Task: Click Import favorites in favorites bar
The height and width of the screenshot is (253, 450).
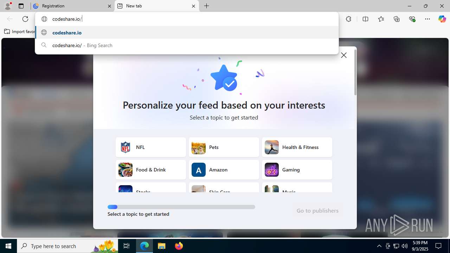Action: click(20, 32)
